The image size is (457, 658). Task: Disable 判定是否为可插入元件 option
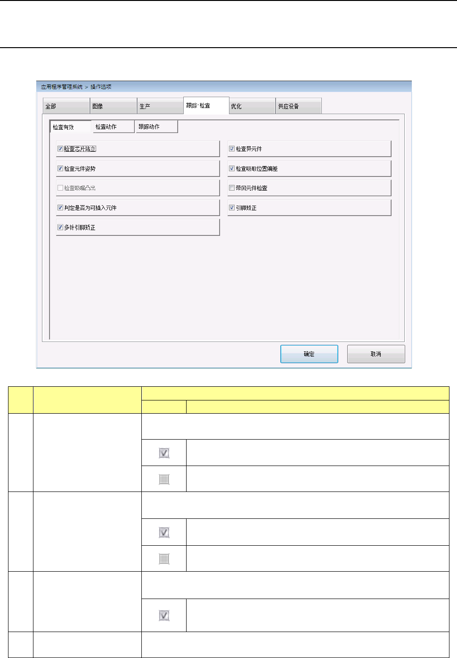click(60, 208)
